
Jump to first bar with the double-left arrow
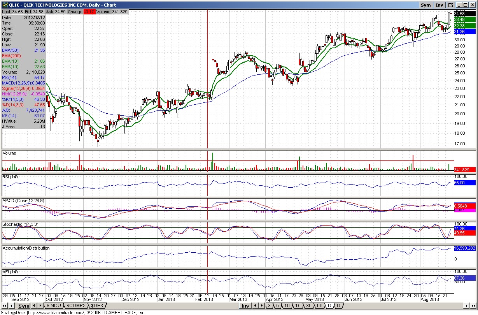pos(4,306)
